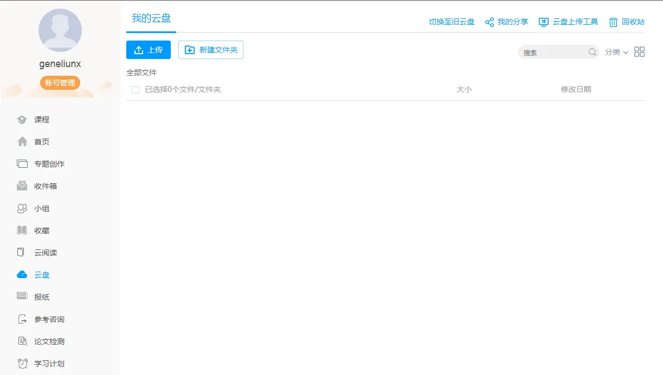663x375 pixels.
Task: Click the user profile avatar
Action: click(x=60, y=30)
